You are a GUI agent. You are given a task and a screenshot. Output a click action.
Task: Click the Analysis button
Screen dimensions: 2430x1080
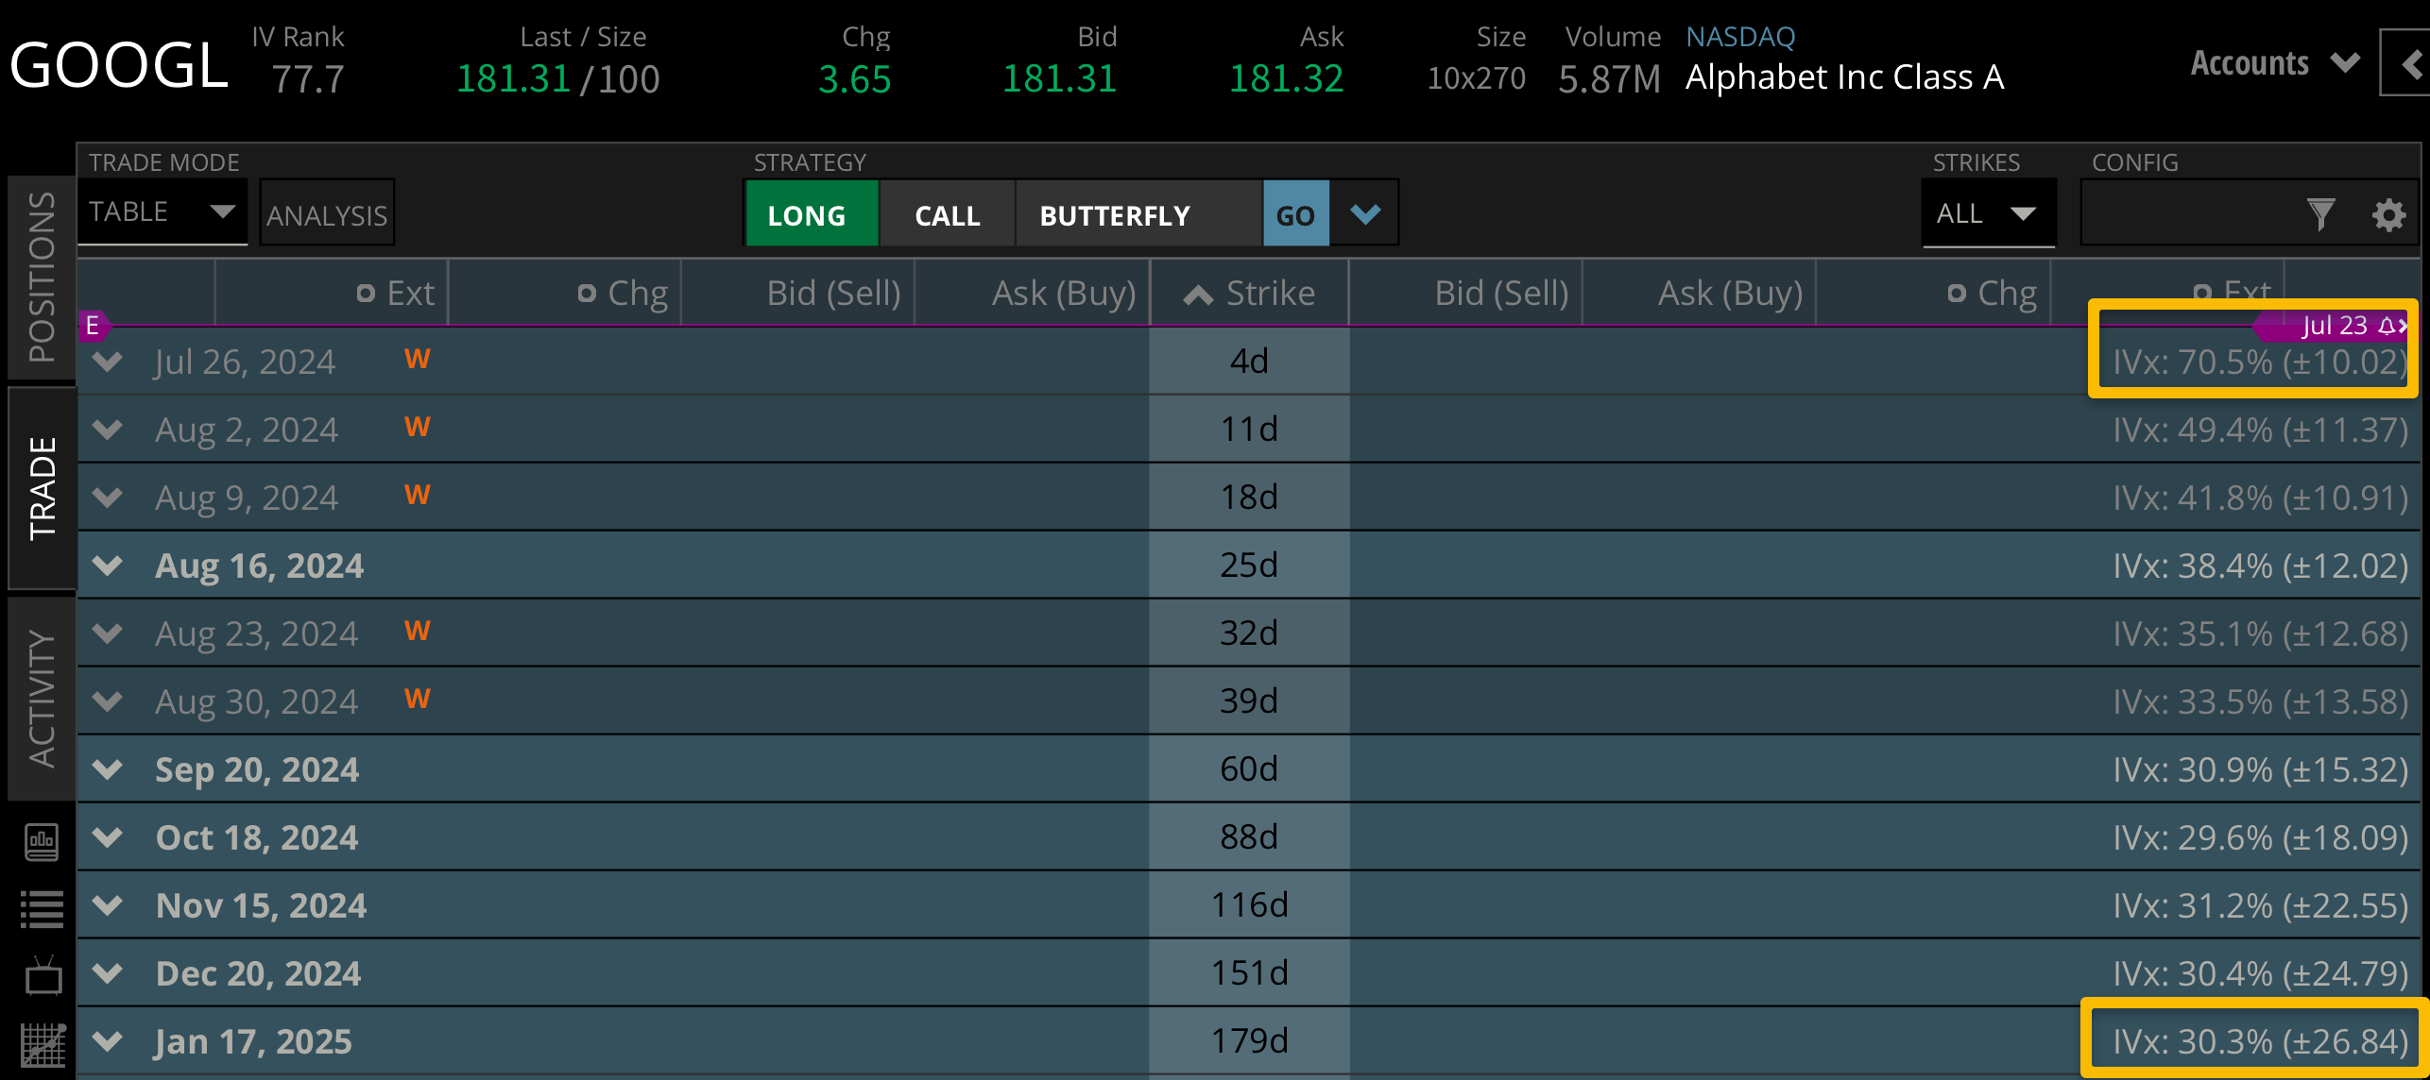327,215
